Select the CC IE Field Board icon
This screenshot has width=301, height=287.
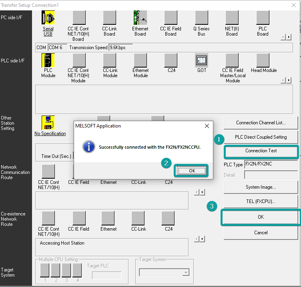tap(171, 18)
